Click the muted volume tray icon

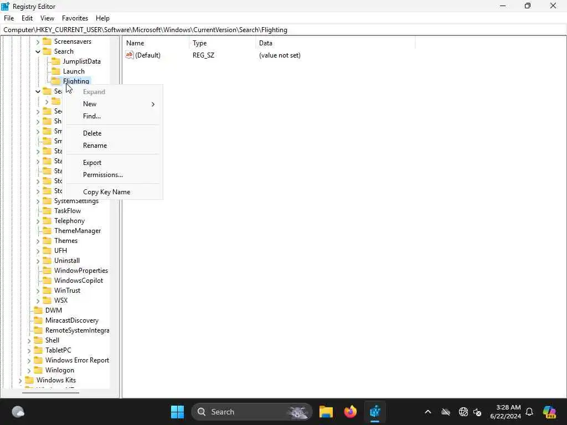click(477, 412)
